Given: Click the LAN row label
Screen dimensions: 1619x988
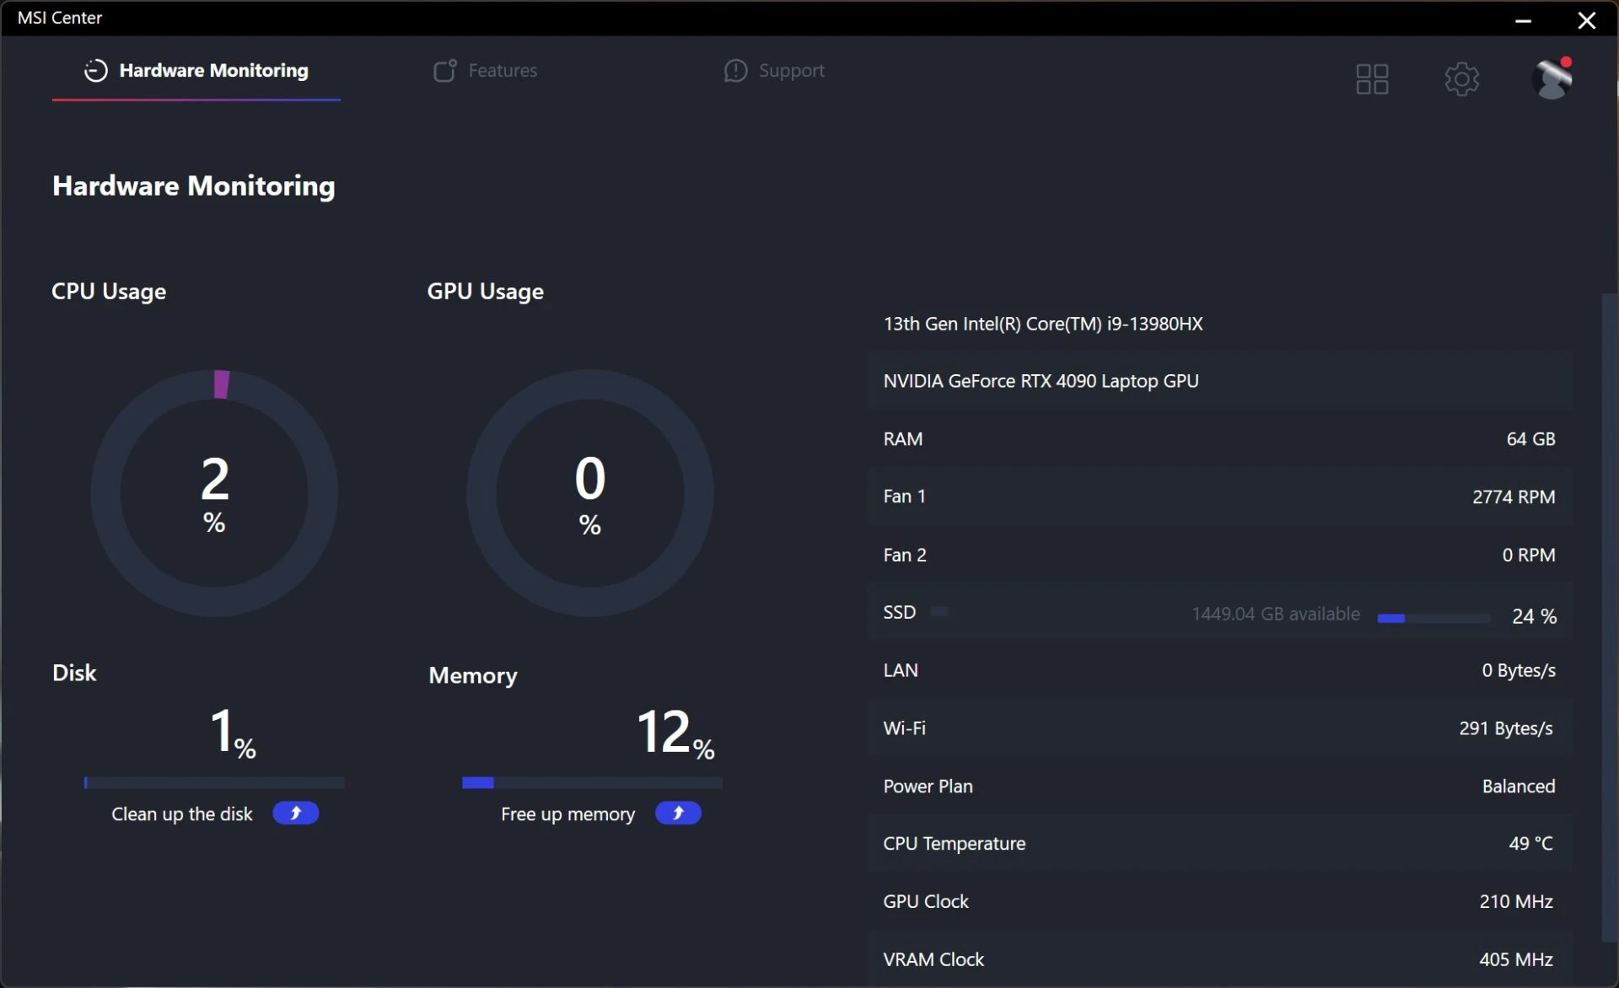Looking at the screenshot, I should pos(901,670).
